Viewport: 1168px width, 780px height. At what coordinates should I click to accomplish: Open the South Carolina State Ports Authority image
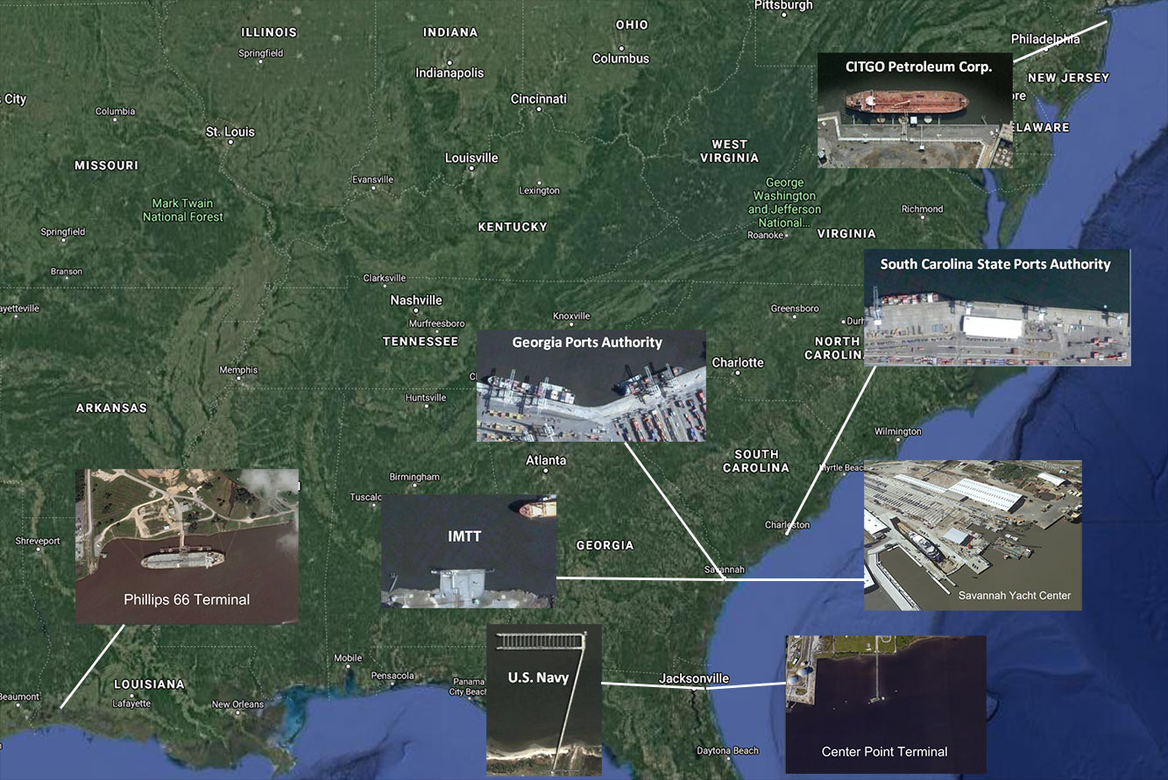(997, 307)
